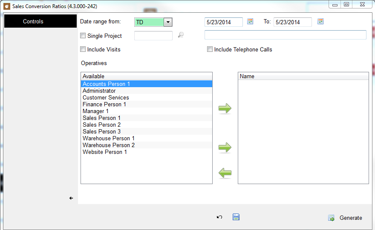Add selected operative with upper green arrow
This screenshot has width=375, height=230.
(225, 108)
